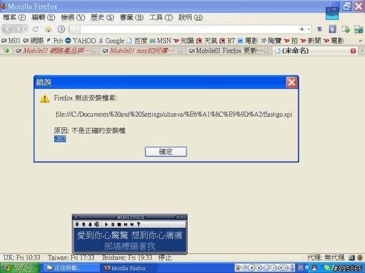This screenshot has height=273, width=365.
Task: Switch to the Mobile01 msn如何傳… tab
Action: (143, 51)
